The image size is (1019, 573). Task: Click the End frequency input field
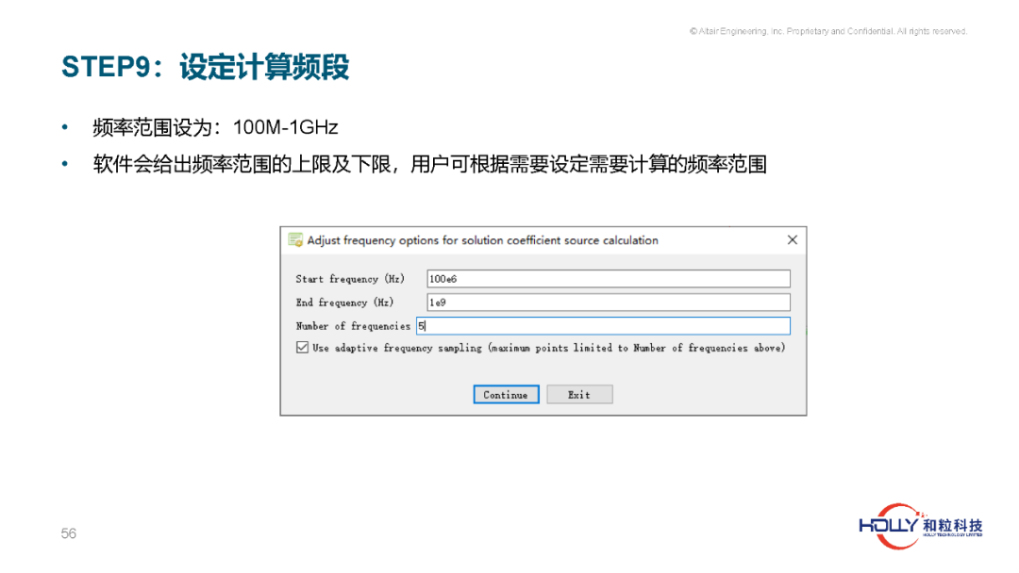[609, 303]
